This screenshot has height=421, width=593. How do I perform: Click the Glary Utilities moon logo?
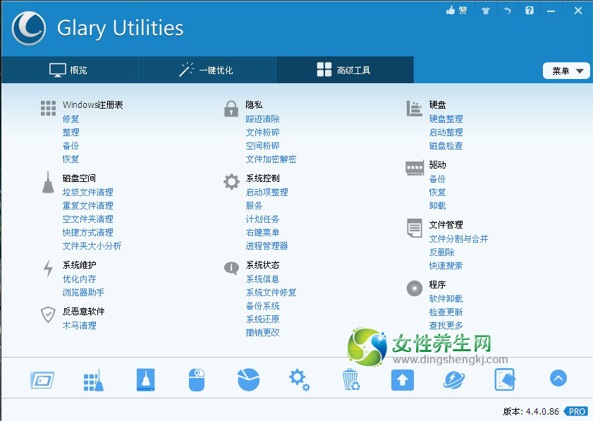[x=29, y=28]
